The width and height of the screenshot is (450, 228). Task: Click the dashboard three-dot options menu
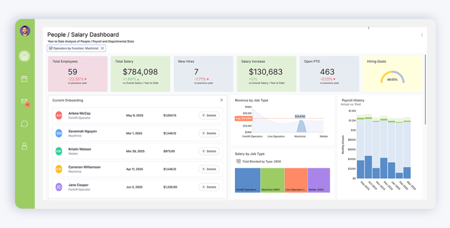422,35
